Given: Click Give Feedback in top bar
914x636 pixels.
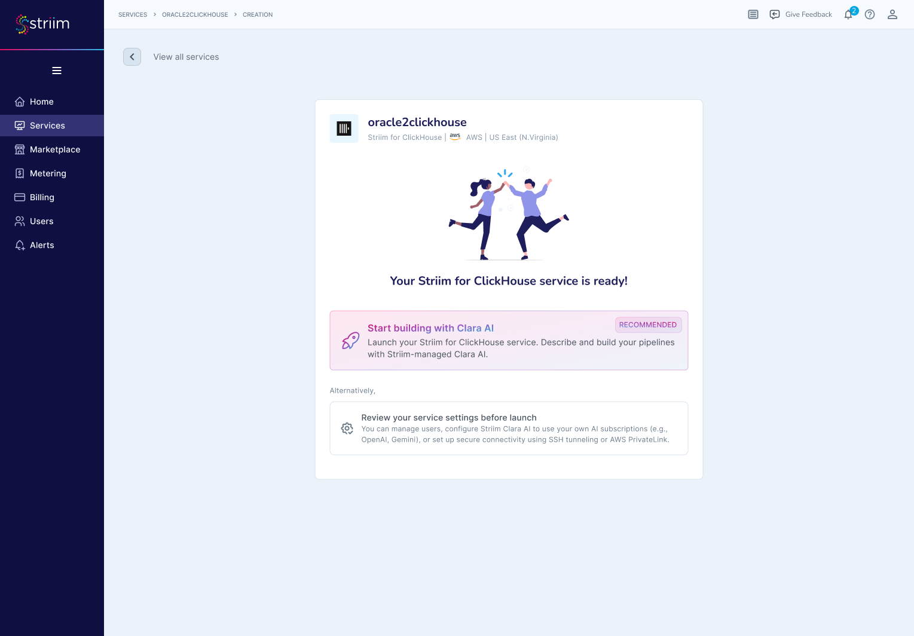Looking at the screenshot, I should (801, 14).
